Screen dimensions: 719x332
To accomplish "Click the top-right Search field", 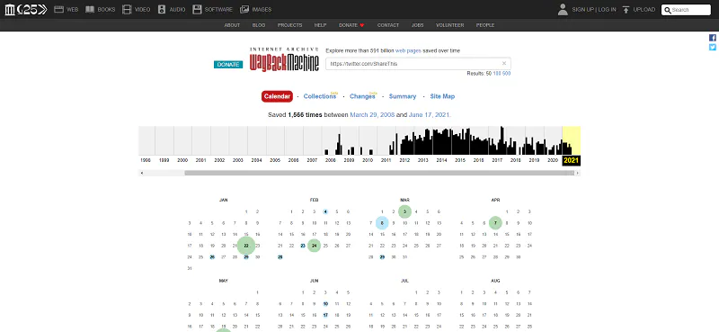I will pyautogui.click(x=686, y=10).
